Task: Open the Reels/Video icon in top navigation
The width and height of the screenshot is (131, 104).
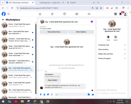Action: point(64,14)
